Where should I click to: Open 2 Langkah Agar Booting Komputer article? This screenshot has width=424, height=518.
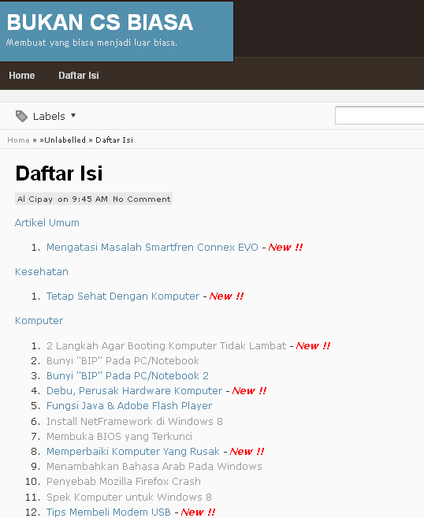tap(166, 345)
